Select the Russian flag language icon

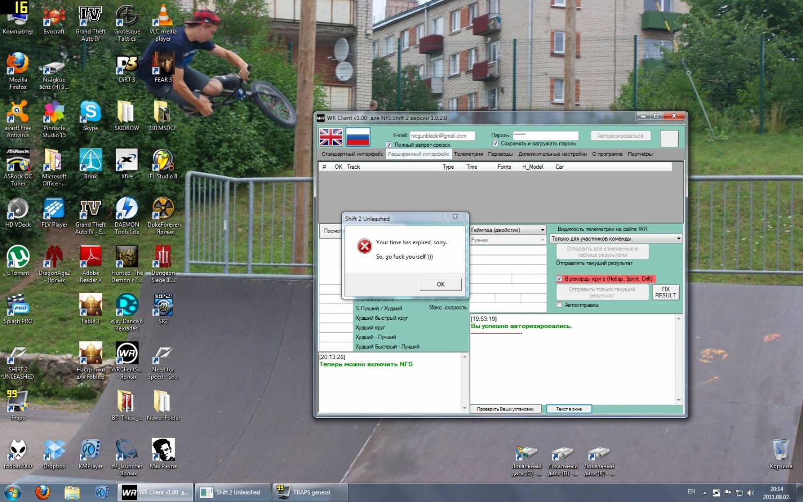[x=358, y=137]
